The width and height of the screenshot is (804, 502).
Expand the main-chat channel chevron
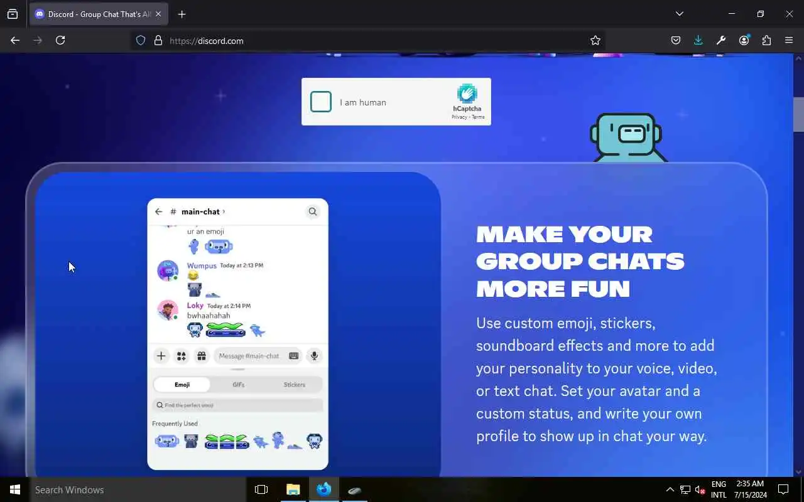click(224, 211)
